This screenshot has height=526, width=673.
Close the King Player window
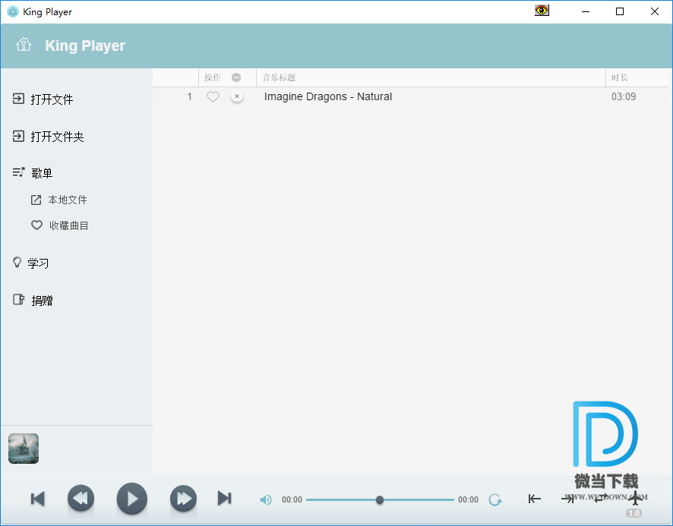click(654, 11)
